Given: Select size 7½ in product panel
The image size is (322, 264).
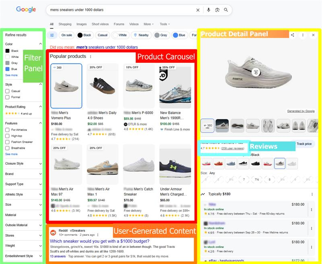Looking at the screenshot, I should click(x=257, y=179).
